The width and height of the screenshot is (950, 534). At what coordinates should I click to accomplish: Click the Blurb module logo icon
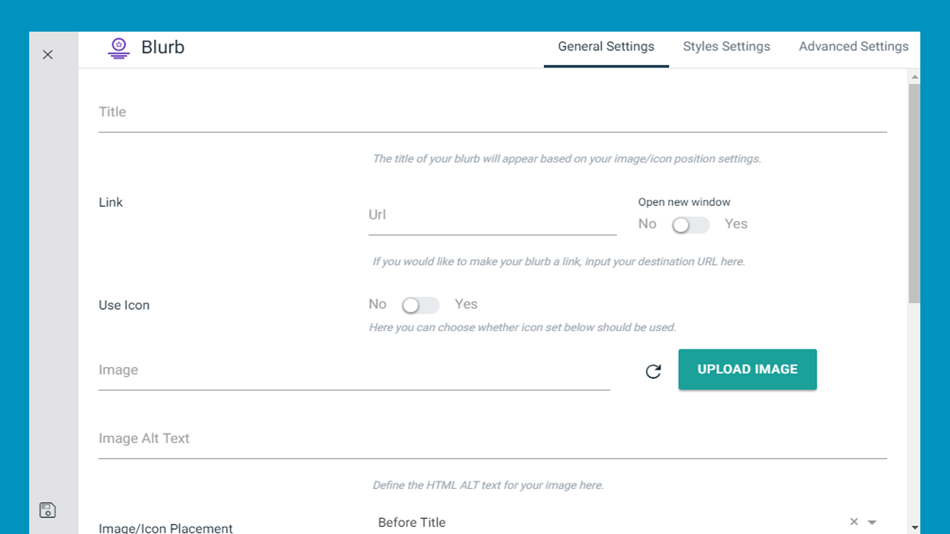(119, 48)
